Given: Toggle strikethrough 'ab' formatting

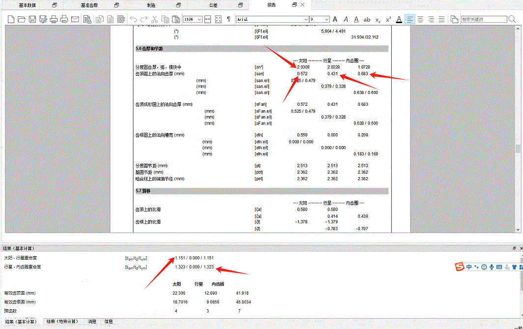Looking at the screenshot, I should (x=367, y=19).
